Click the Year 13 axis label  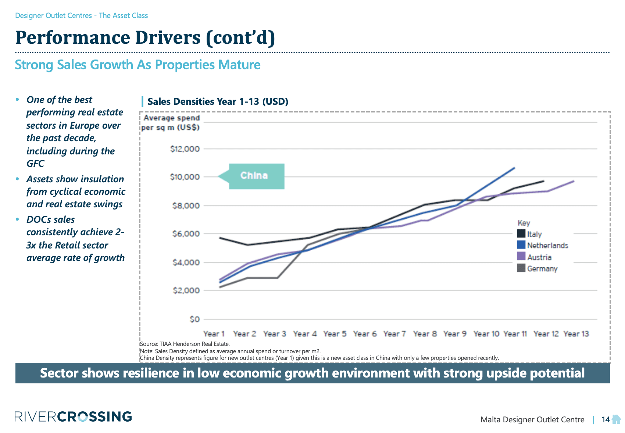click(576, 334)
